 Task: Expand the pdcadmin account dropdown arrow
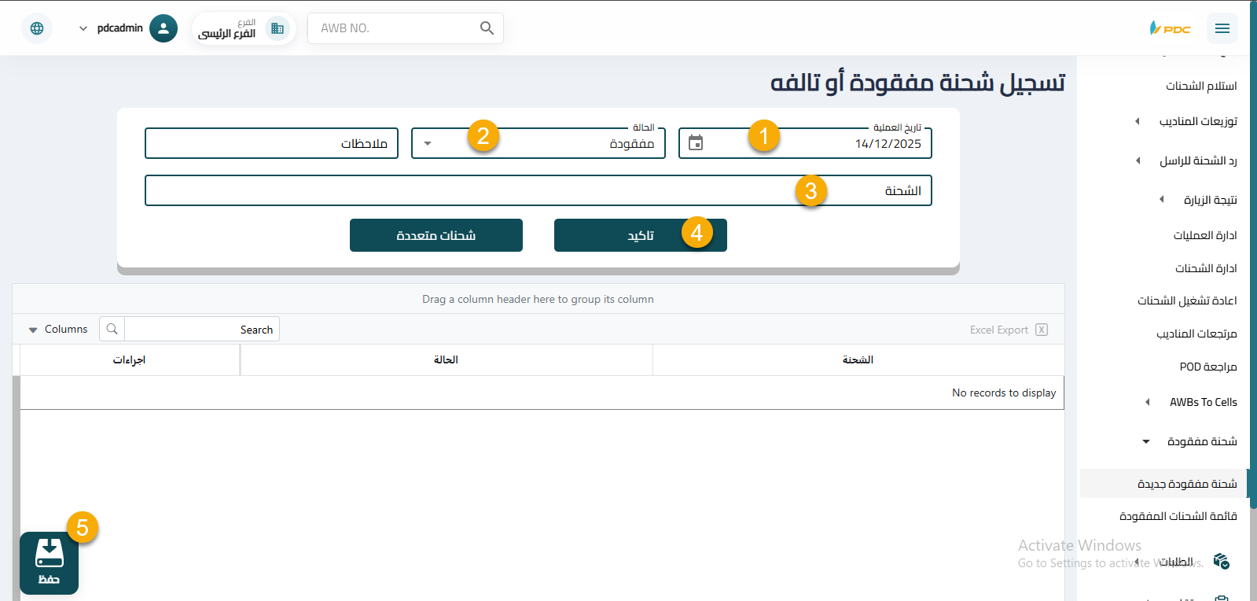coord(83,28)
